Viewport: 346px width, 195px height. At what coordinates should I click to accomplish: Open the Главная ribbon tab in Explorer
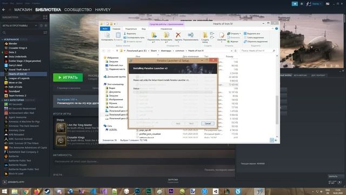[x=116, y=29]
